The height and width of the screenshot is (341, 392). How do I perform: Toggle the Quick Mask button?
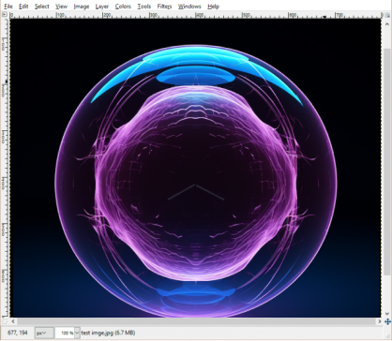5,321
